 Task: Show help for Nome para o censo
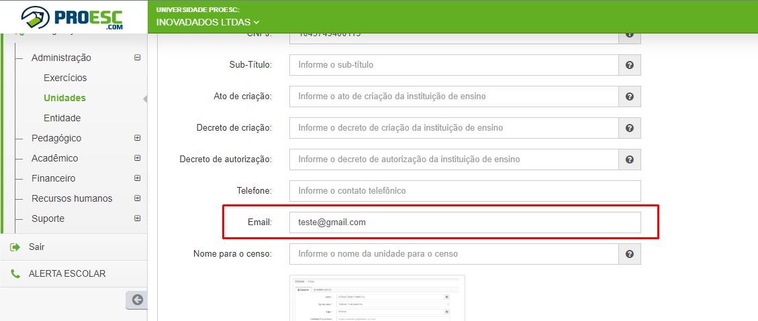pos(629,254)
